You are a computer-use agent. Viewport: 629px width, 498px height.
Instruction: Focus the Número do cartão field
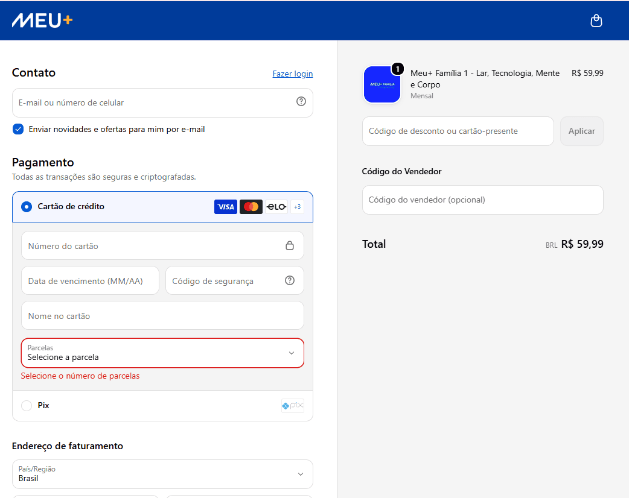click(x=162, y=245)
